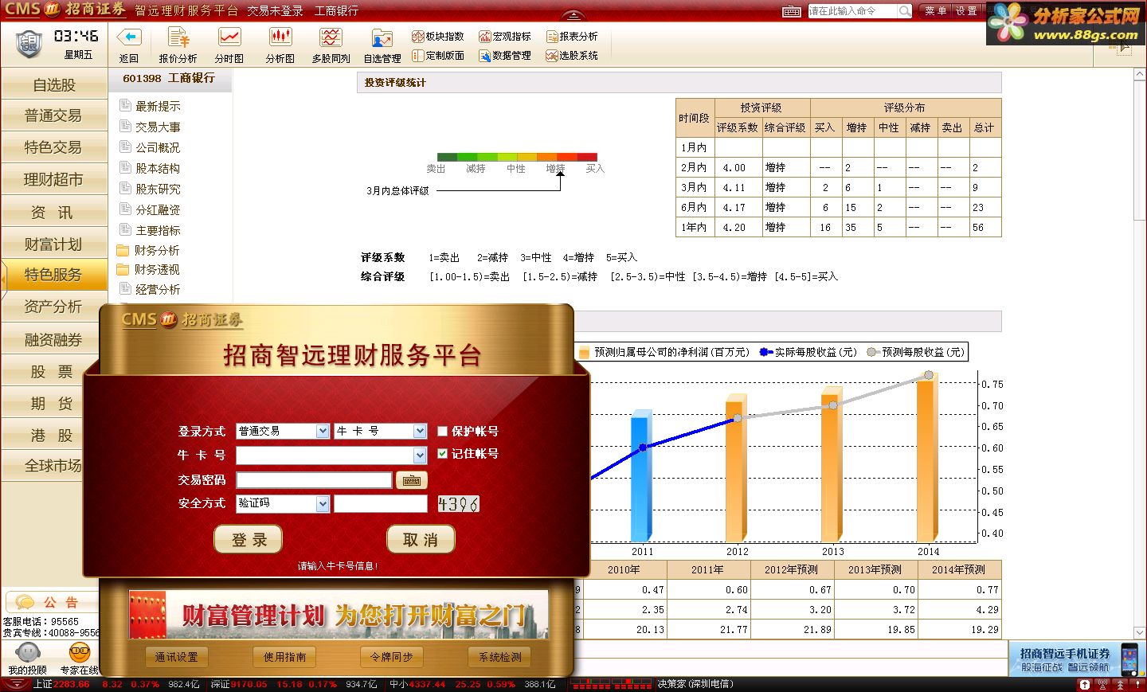The image size is (1147, 692).
Task: Open 报表分析 report analysis
Action: pos(572,36)
